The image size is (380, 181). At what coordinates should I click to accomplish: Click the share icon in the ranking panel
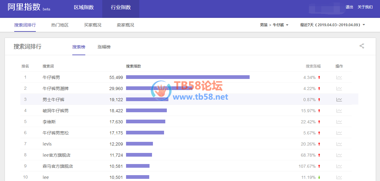[x=362, y=46]
